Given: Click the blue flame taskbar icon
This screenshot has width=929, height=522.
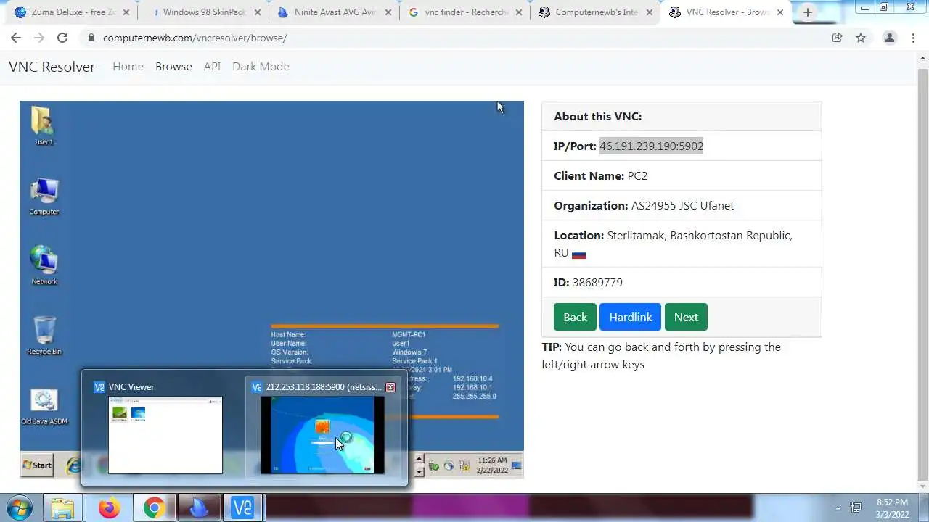Looking at the screenshot, I should 198,507.
